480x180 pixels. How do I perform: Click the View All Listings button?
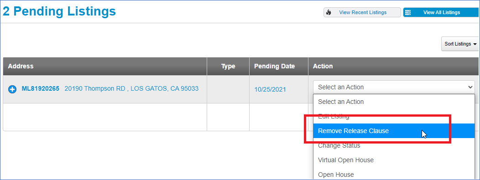pos(441,12)
